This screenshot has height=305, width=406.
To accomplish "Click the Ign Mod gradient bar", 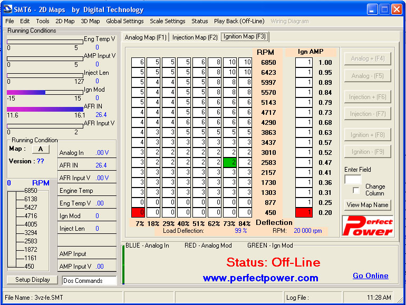I will 45,92.
